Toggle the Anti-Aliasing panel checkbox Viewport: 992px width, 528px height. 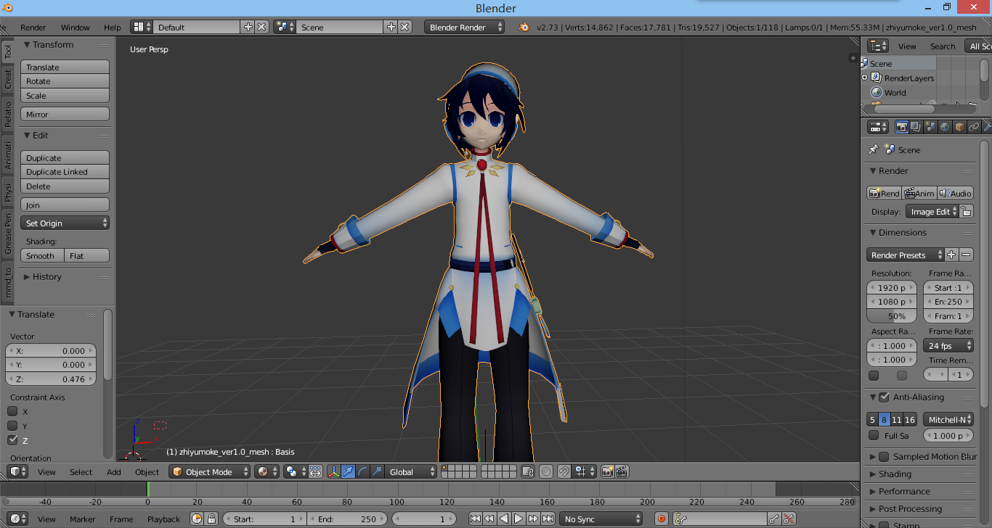click(884, 397)
